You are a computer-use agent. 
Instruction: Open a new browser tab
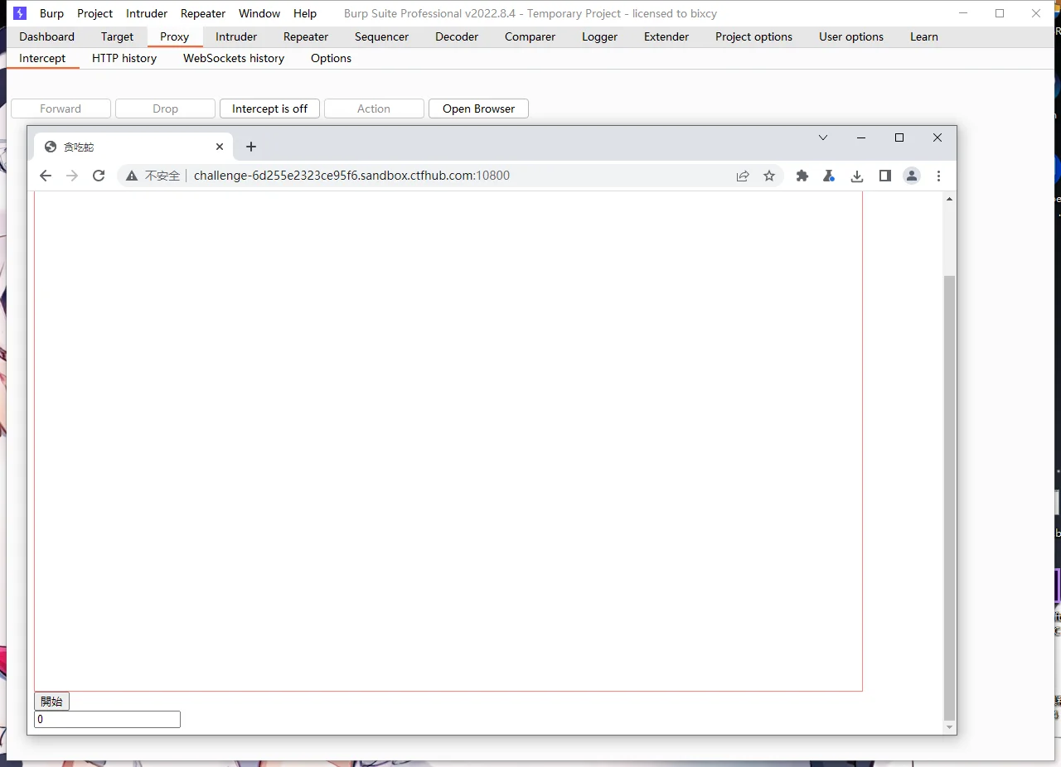[251, 147]
